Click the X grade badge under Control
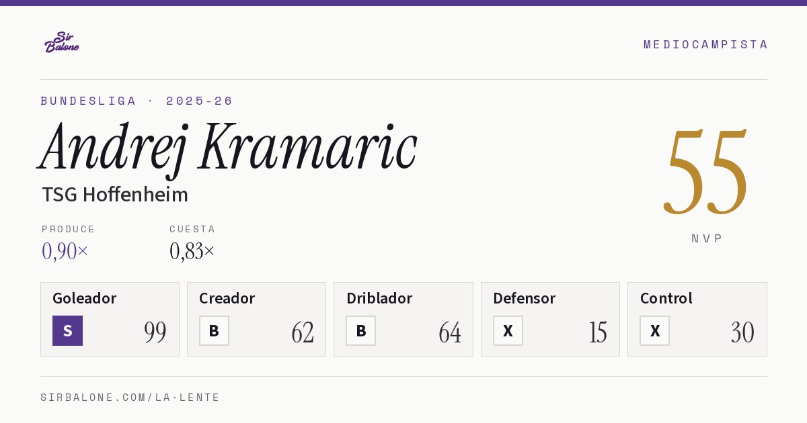The width and height of the screenshot is (807, 423). pyautogui.click(x=654, y=330)
